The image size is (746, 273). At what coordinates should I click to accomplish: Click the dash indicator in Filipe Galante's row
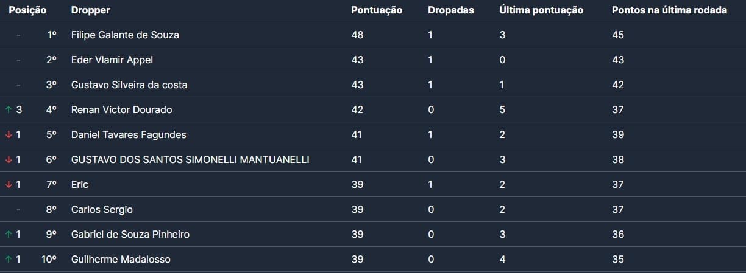coord(18,35)
